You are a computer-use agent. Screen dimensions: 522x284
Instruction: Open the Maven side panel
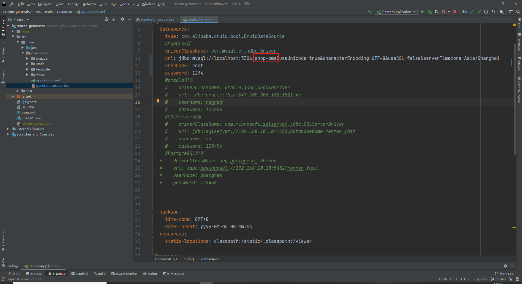pyautogui.click(x=519, y=64)
